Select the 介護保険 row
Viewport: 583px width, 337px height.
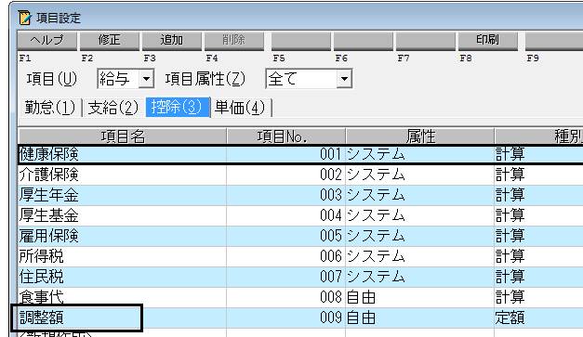pos(300,175)
